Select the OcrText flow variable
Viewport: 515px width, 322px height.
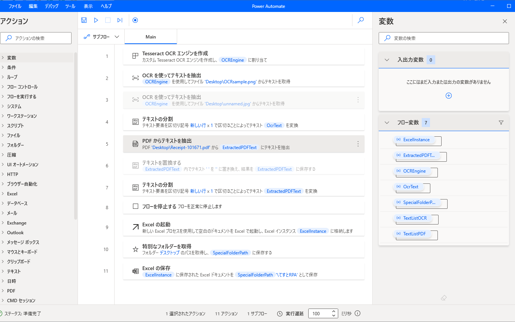[x=408, y=187]
